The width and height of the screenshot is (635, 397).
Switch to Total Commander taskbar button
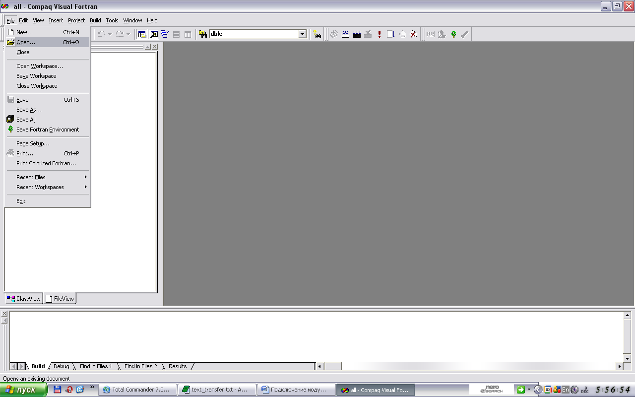[138, 390]
